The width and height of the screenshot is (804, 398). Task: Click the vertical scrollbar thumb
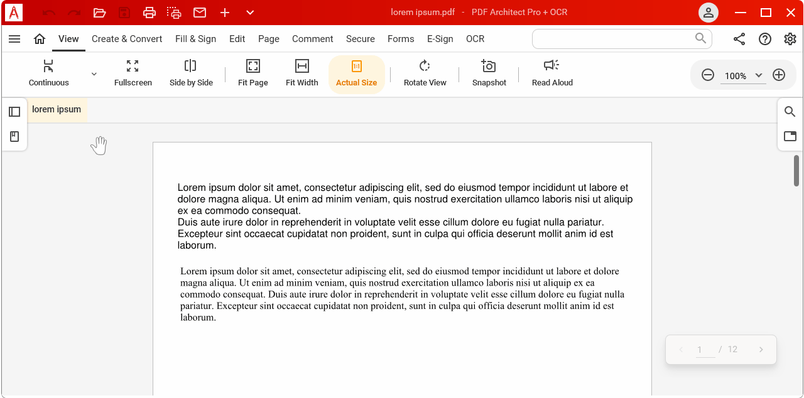click(796, 171)
